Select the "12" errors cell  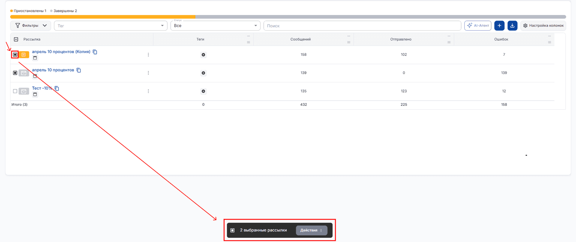coord(504,91)
